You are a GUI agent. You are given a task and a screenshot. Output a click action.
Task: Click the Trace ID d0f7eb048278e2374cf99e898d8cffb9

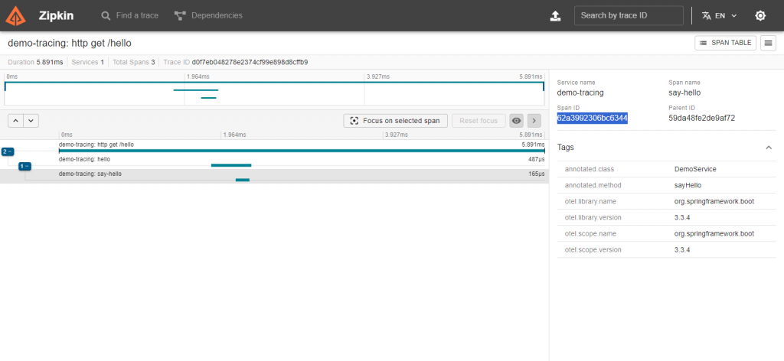pyautogui.click(x=250, y=63)
